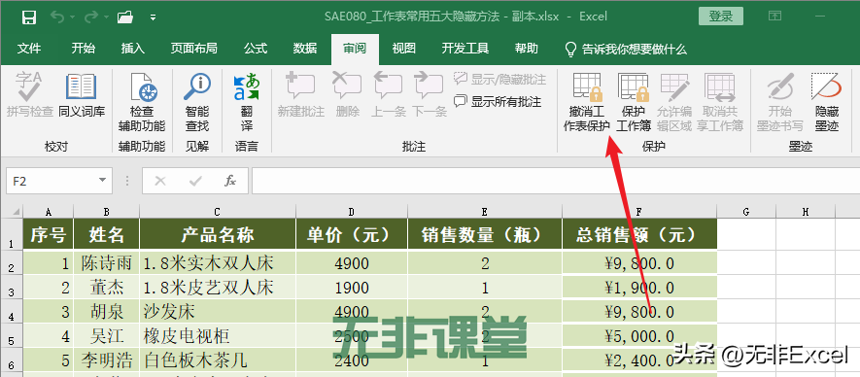Click the 上一条 previous comment icon
The width and height of the screenshot is (860, 377).
[x=389, y=95]
